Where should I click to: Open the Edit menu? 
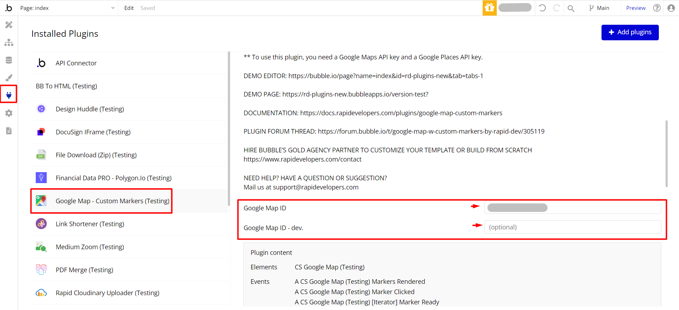(129, 8)
